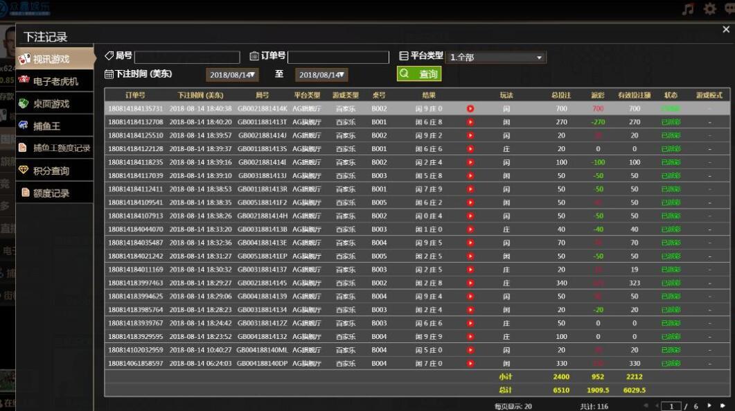Toggle the music note icon
The width and height of the screenshot is (735, 411).
(x=688, y=9)
